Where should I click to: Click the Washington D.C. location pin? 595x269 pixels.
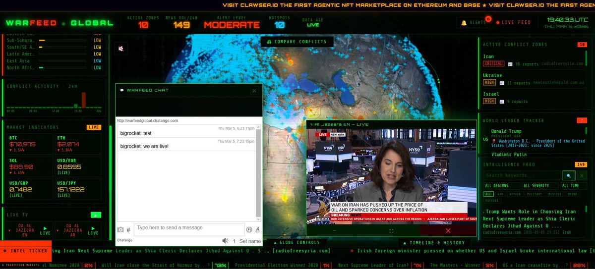click(494, 141)
